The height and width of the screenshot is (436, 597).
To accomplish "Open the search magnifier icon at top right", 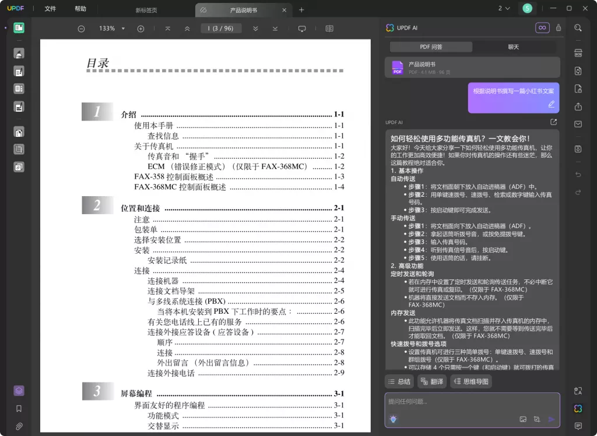I will pyautogui.click(x=578, y=28).
